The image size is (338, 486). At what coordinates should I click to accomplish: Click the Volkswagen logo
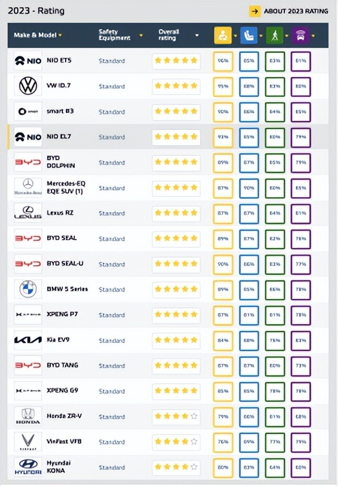click(27, 86)
